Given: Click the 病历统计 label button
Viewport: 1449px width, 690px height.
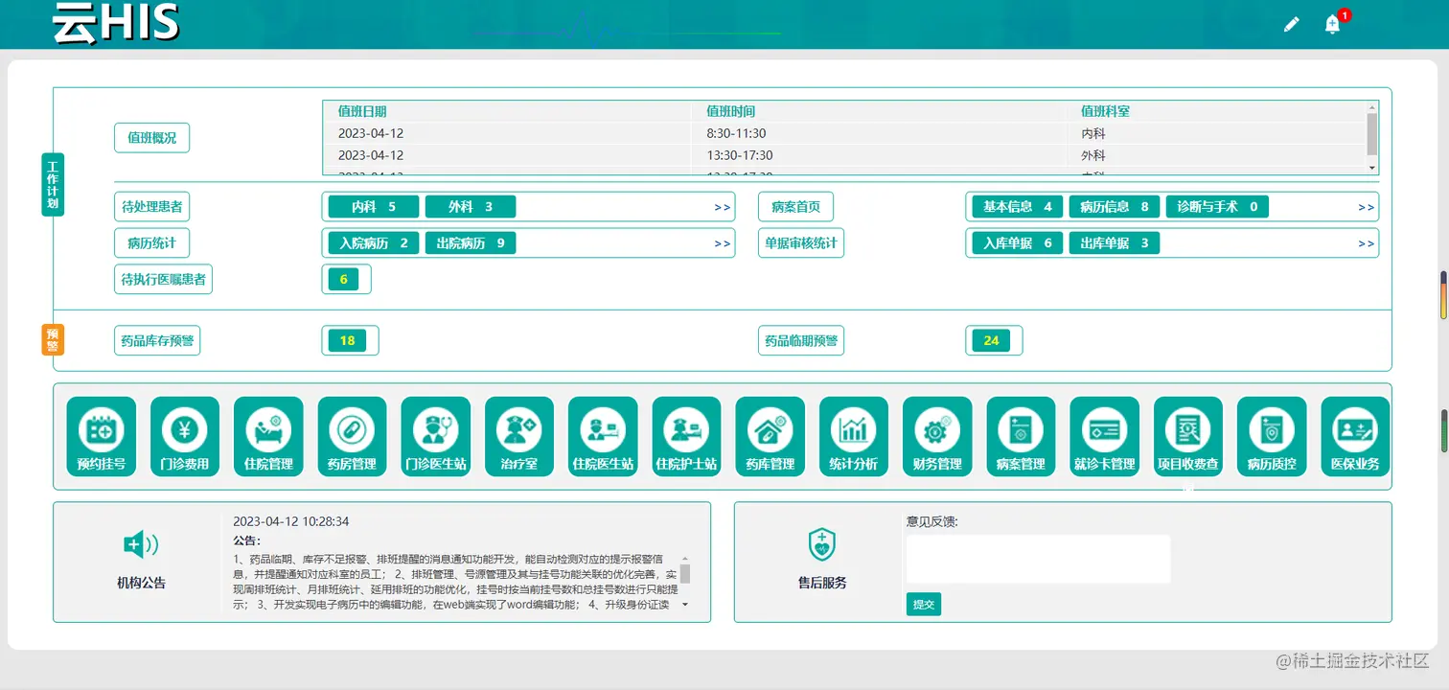Looking at the screenshot, I should tap(151, 242).
